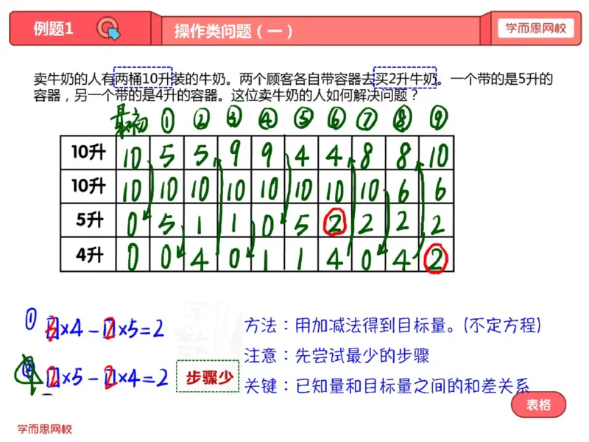Click the red-circled 2 in the 5升 row
The width and height of the screenshot is (589, 442).
click(335, 222)
